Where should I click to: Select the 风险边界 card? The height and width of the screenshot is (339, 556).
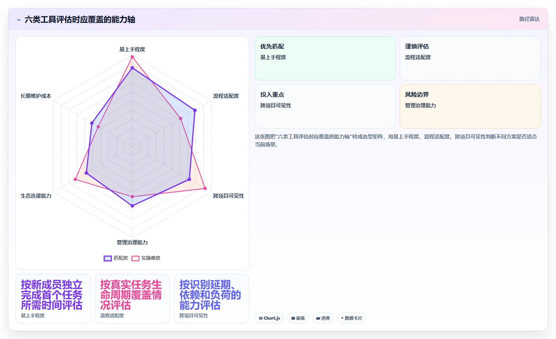[x=470, y=107]
